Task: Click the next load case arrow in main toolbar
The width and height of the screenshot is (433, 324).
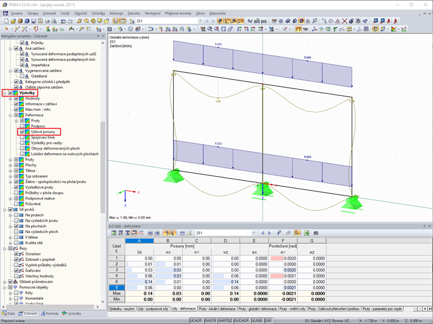Action: coord(213,21)
